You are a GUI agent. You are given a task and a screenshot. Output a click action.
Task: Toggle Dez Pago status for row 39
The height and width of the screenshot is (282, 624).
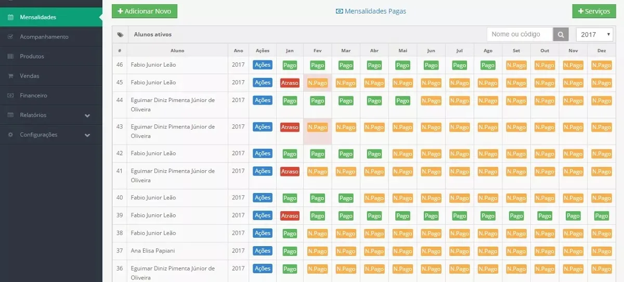pyautogui.click(x=601, y=216)
